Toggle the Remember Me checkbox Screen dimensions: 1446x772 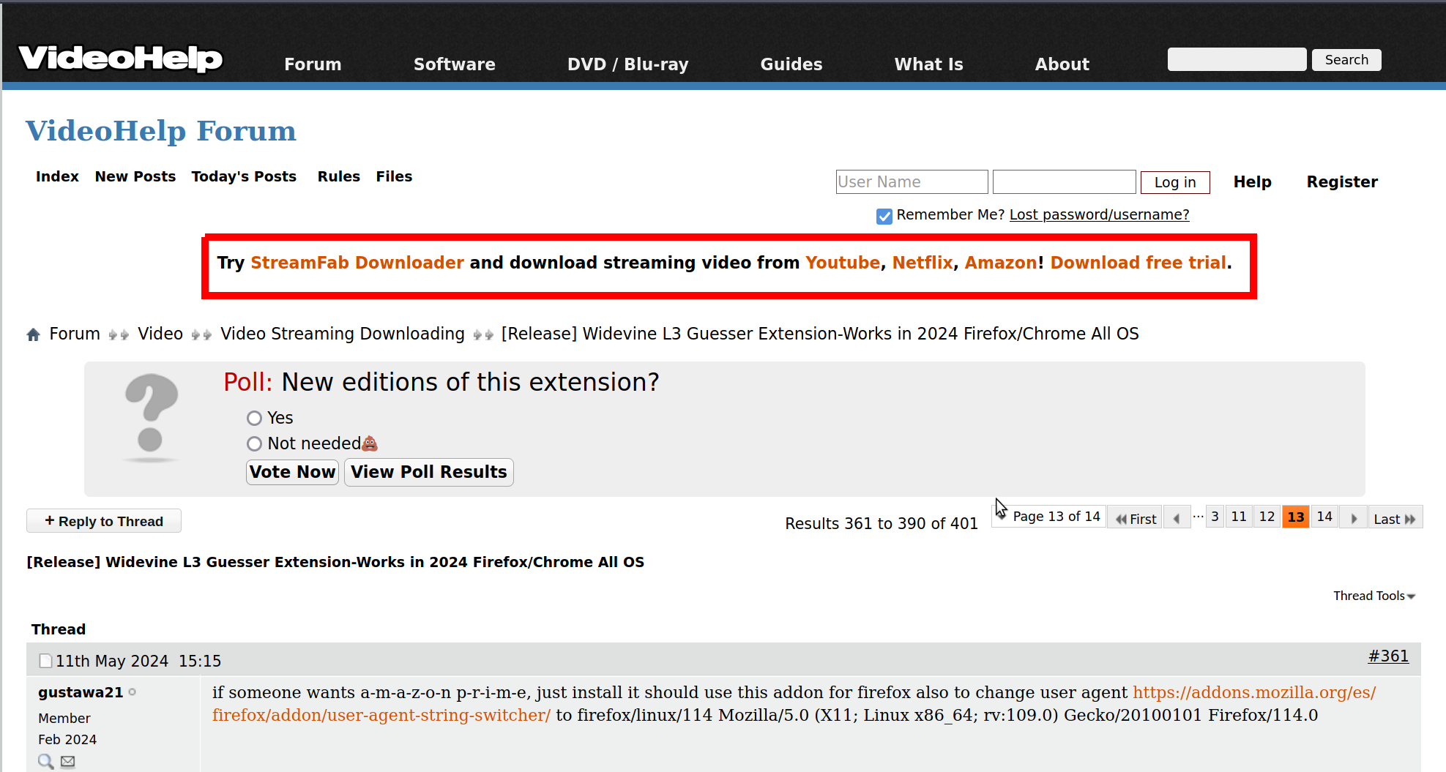884,216
